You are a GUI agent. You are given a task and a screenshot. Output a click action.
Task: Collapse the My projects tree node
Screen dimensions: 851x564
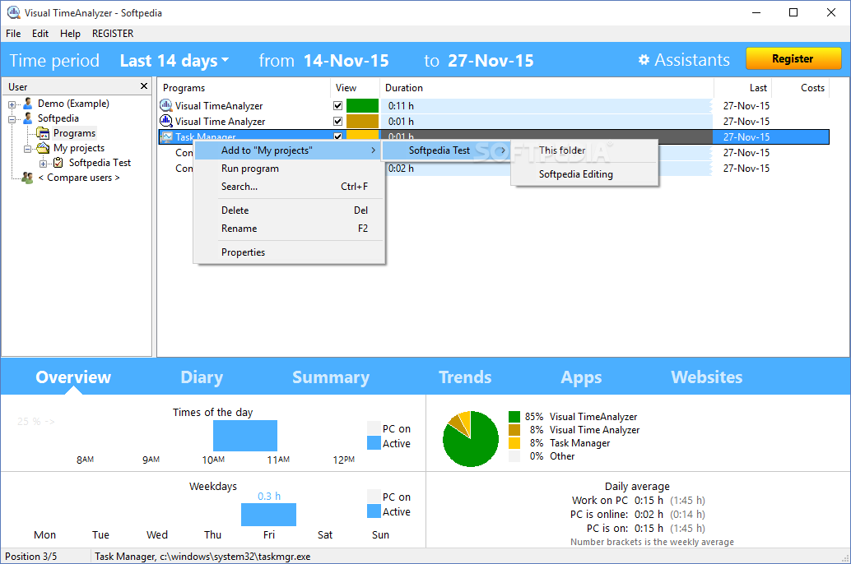coord(28,149)
